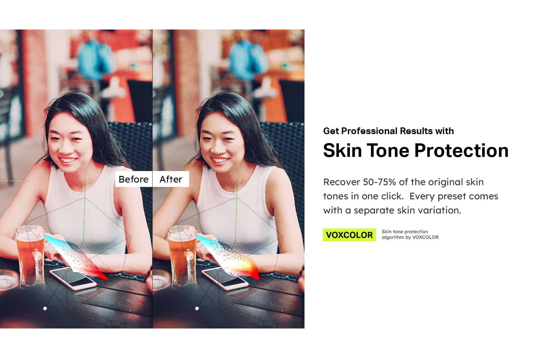This screenshot has height=358, width=537.
Task: Click the 'Get Professional Results with' subtitle
Action: [388, 131]
